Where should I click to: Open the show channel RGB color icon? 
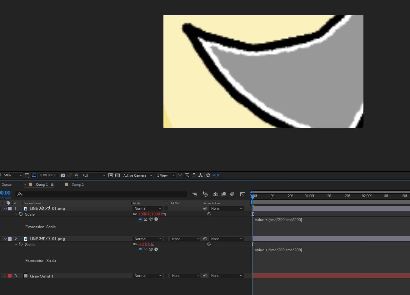click(x=76, y=175)
